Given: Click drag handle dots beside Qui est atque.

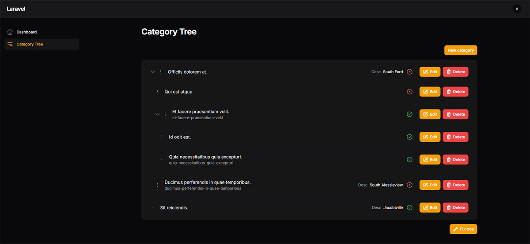Looking at the screenshot, I should coord(157,92).
